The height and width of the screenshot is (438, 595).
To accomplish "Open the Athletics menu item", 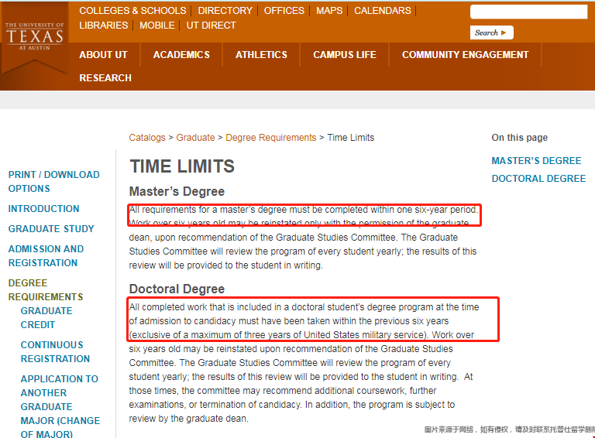I will (x=261, y=55).
